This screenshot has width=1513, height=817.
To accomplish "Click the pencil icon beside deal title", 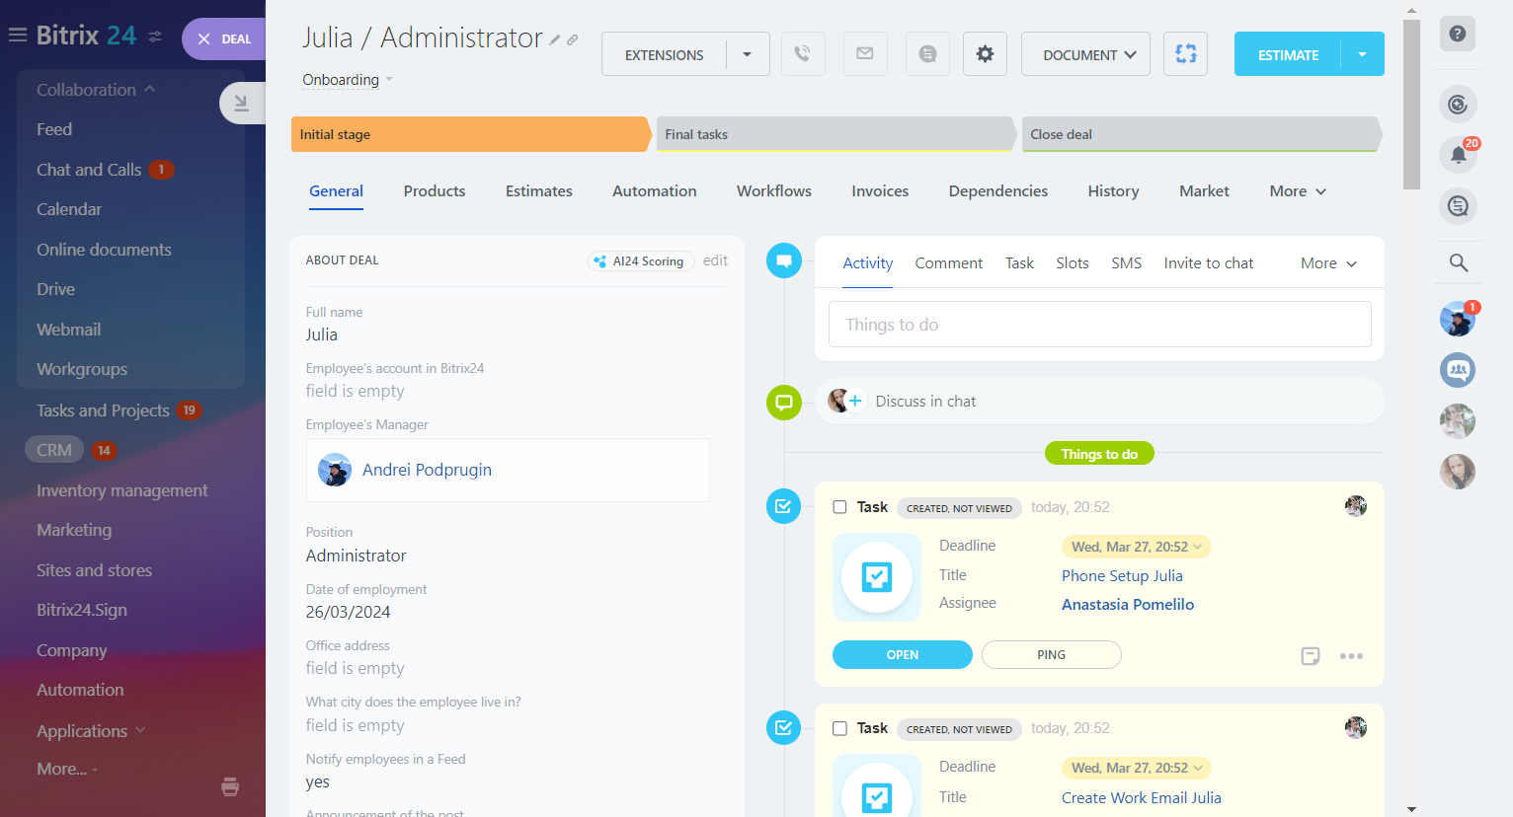I will pos(555,40).
